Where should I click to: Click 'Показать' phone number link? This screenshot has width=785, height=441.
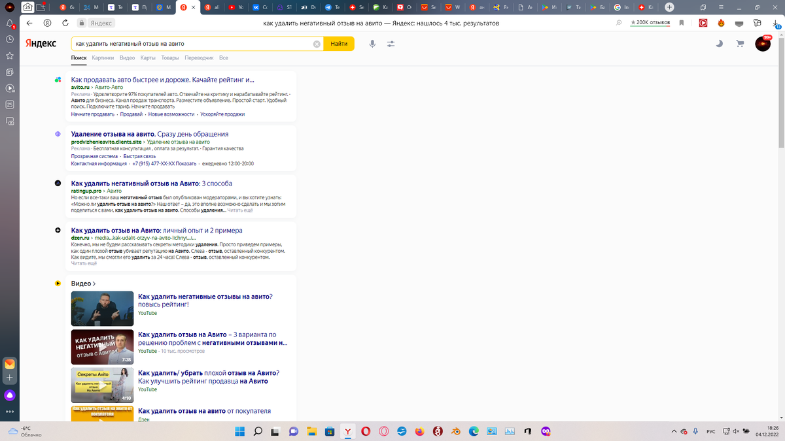(186, 164)
